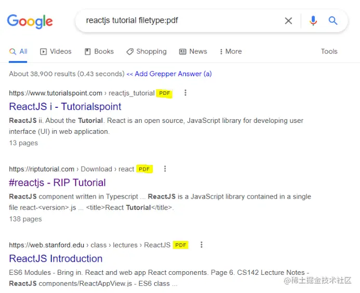
Task: Switch to the Shopping tab
Action: [146, 51]
